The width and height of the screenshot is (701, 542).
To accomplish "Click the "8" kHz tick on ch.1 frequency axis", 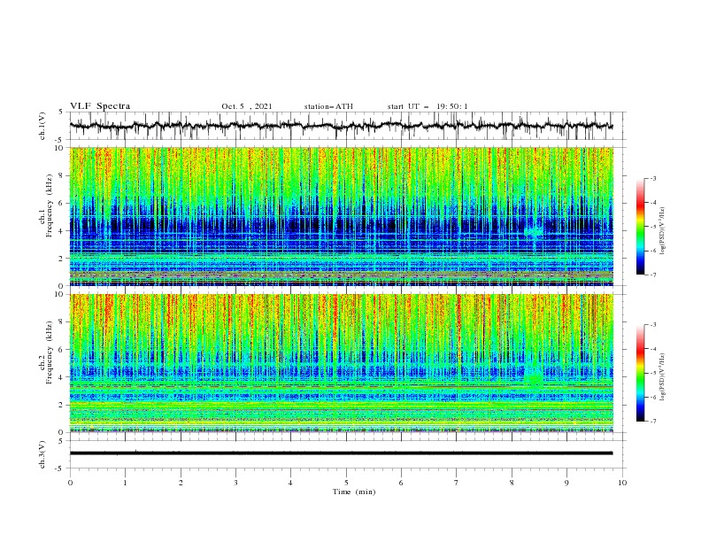I will click(63, 175).
